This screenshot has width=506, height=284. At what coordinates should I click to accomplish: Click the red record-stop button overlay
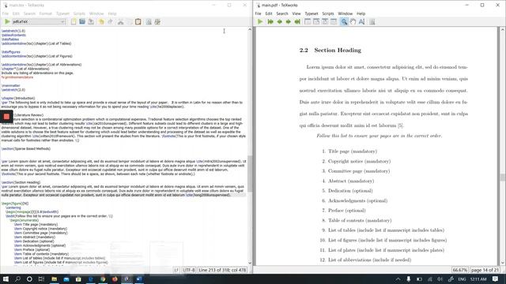6,117
